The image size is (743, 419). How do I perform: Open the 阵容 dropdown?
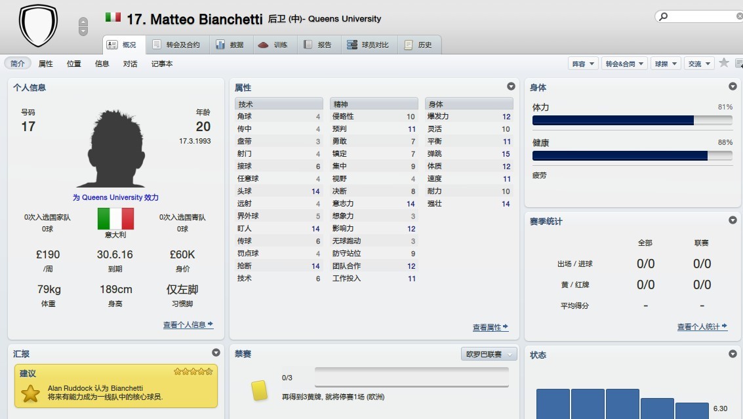[583, 64]
